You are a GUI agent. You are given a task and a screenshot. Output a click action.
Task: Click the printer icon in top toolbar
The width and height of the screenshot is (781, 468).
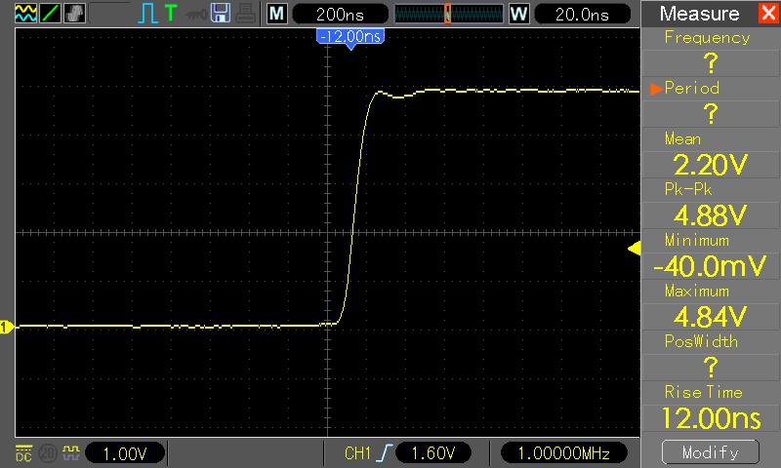pos(246,14)
